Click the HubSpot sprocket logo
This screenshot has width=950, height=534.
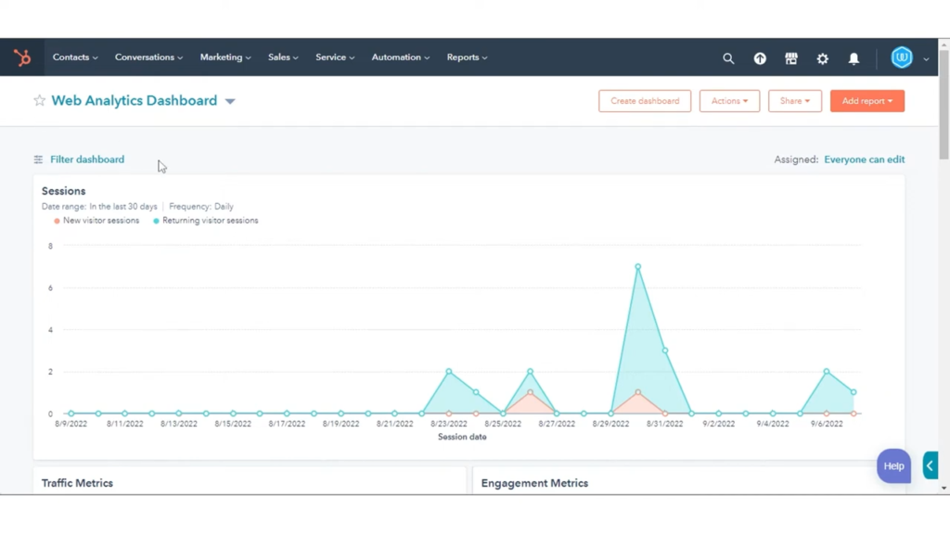pyautogui.click(x=21, y=57)
